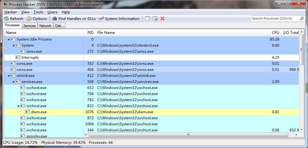Click the horizontal scrollbar thumb
The height and width of the screenshot is (148, 308).
188,135
